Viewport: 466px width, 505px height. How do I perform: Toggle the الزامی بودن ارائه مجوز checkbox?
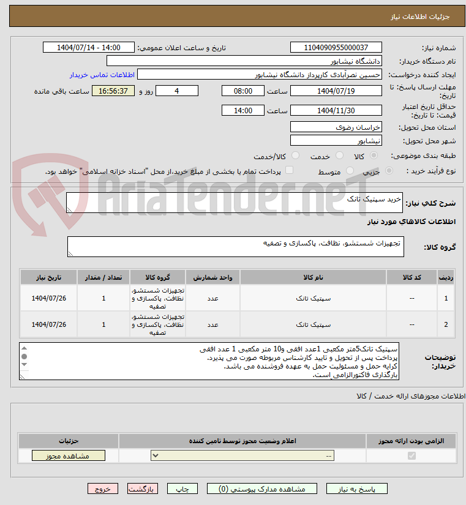412,455
